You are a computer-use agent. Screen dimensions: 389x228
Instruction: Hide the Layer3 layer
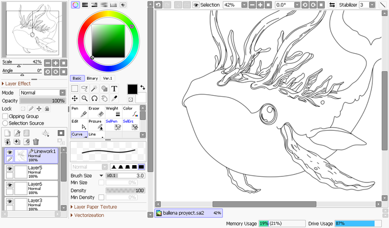10,202
